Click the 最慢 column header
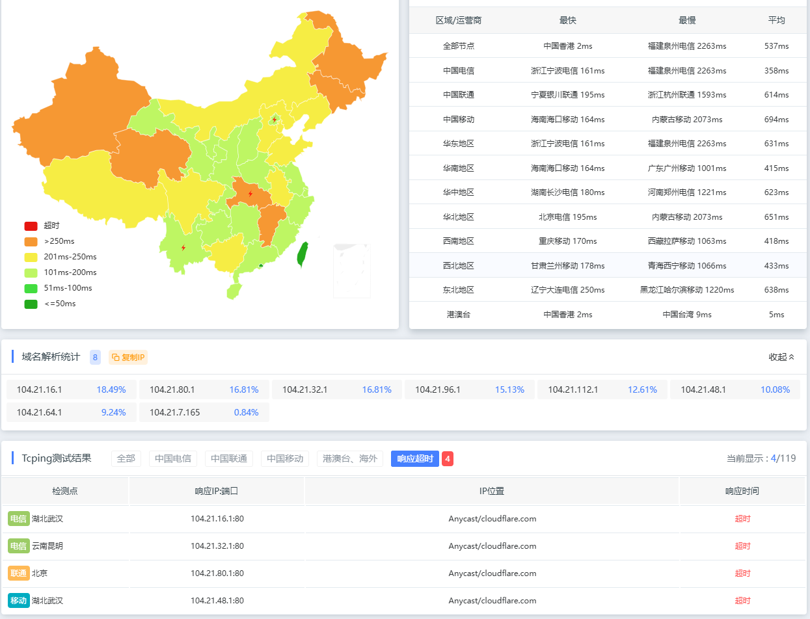Screen dimensions: 810x619 point(687,20)
